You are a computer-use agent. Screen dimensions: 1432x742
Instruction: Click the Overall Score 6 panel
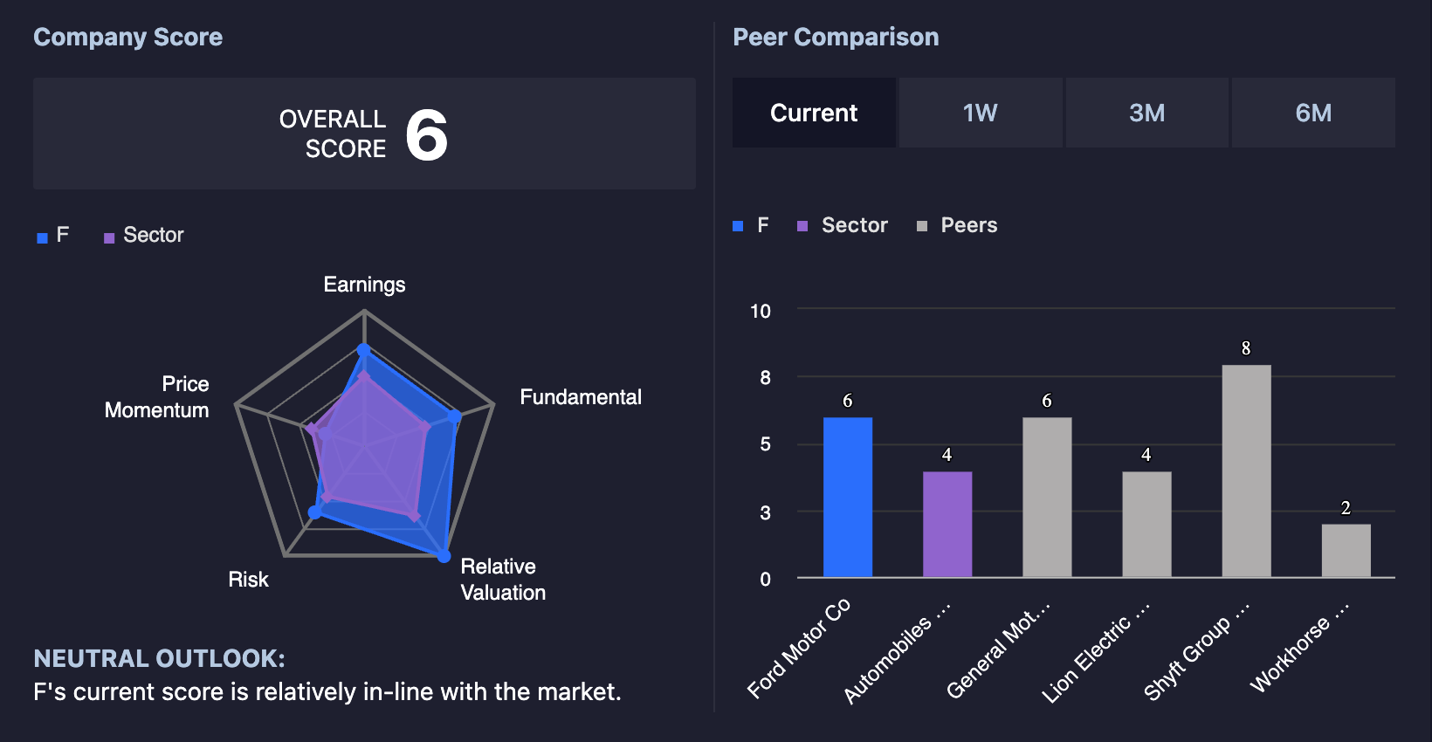pos(364,134)
